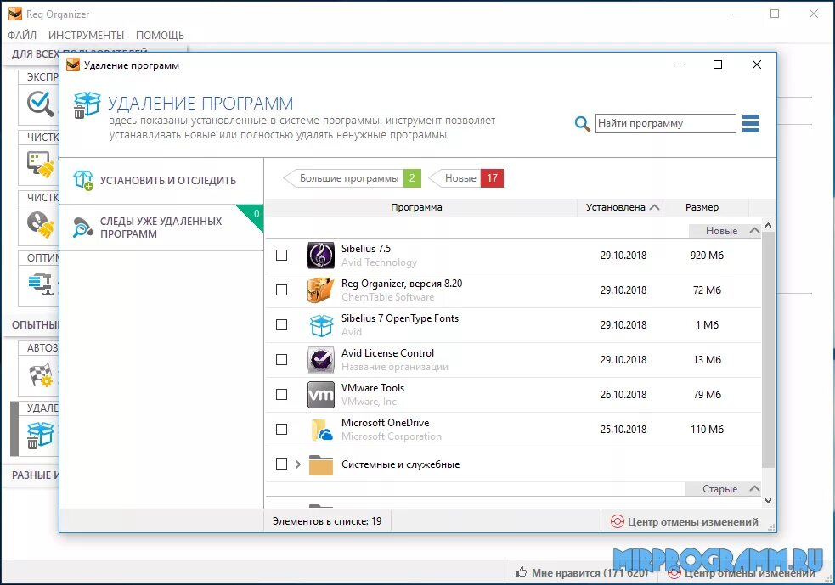The image size is (835, 585).
Task: Click Элементов в списке: 19 status text
Action: point(327,521)
